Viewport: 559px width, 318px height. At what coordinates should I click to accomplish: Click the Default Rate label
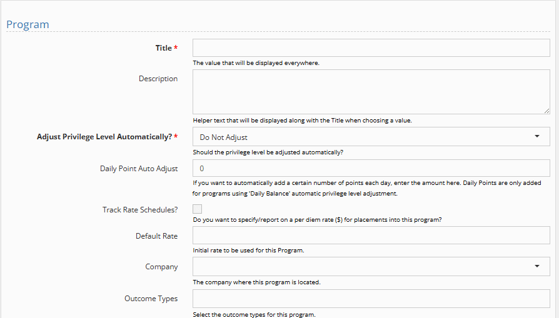click(x=156, y=236)
